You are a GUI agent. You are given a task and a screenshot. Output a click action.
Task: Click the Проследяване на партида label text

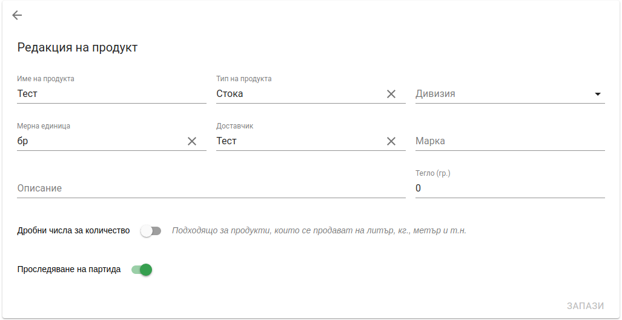click(x=69, y=270)
